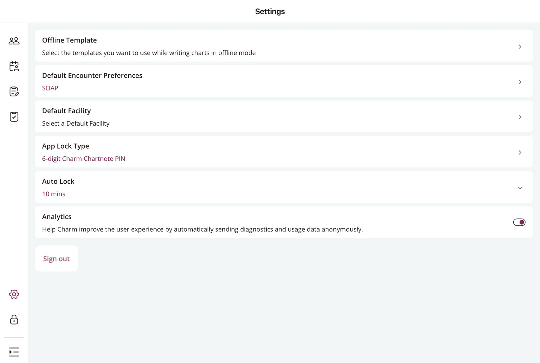Click the lock app padlock icon

click(x=14, y=319)
